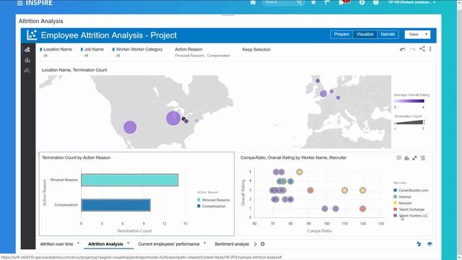Viewport: 462px width, 260px height.
Task: Toggle Personal Reasons legend entry
Action: click(x=214, y=200)
